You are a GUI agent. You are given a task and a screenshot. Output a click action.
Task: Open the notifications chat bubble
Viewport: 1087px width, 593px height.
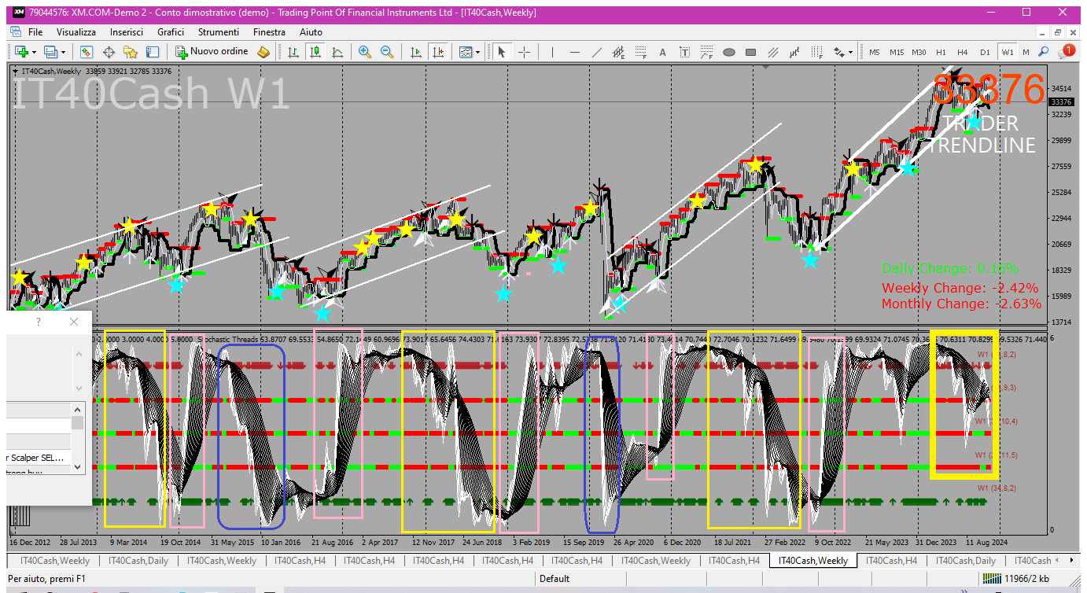tap(1067, 51)
